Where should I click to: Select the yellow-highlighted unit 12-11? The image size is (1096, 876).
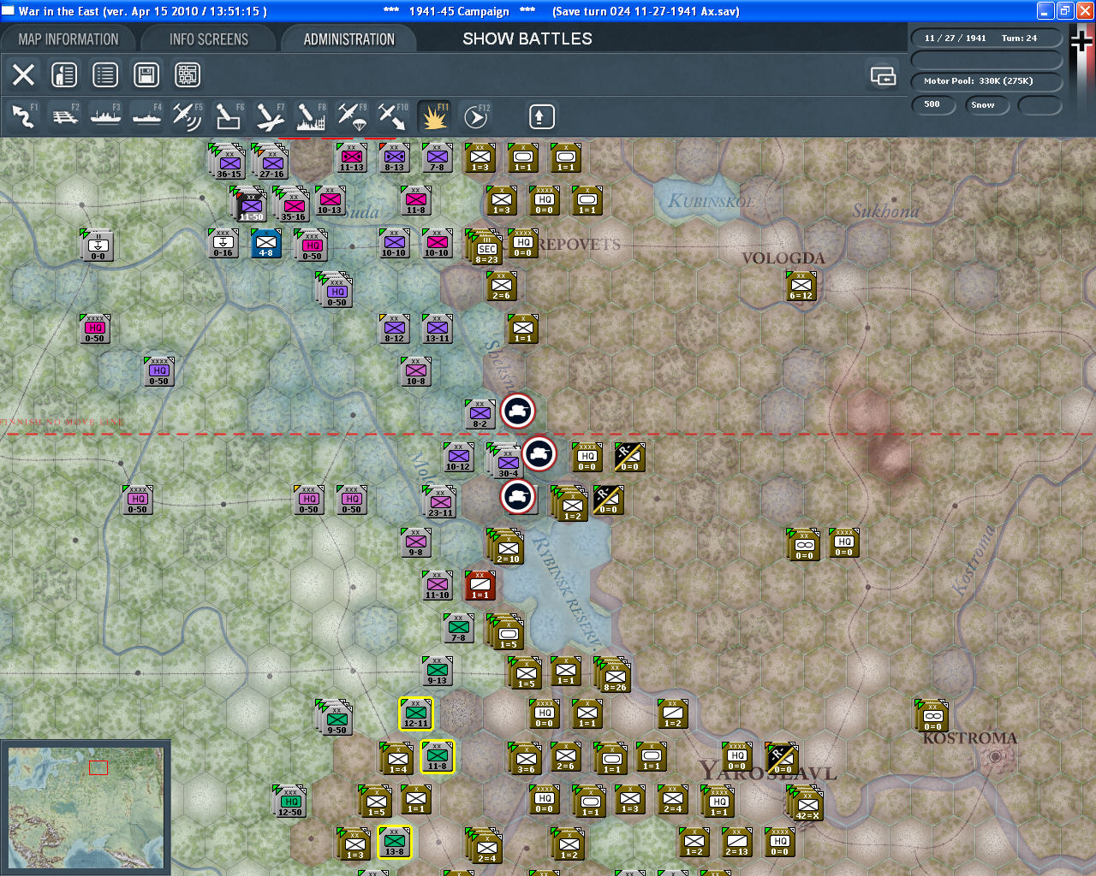click(x=416, y=714)
